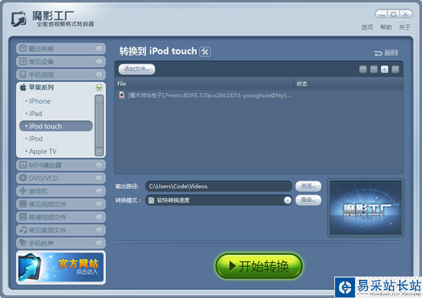This screenshot has height=298, width=422.
Task: Select iPhone in the Apple list
Action: [x=56, y=101]
